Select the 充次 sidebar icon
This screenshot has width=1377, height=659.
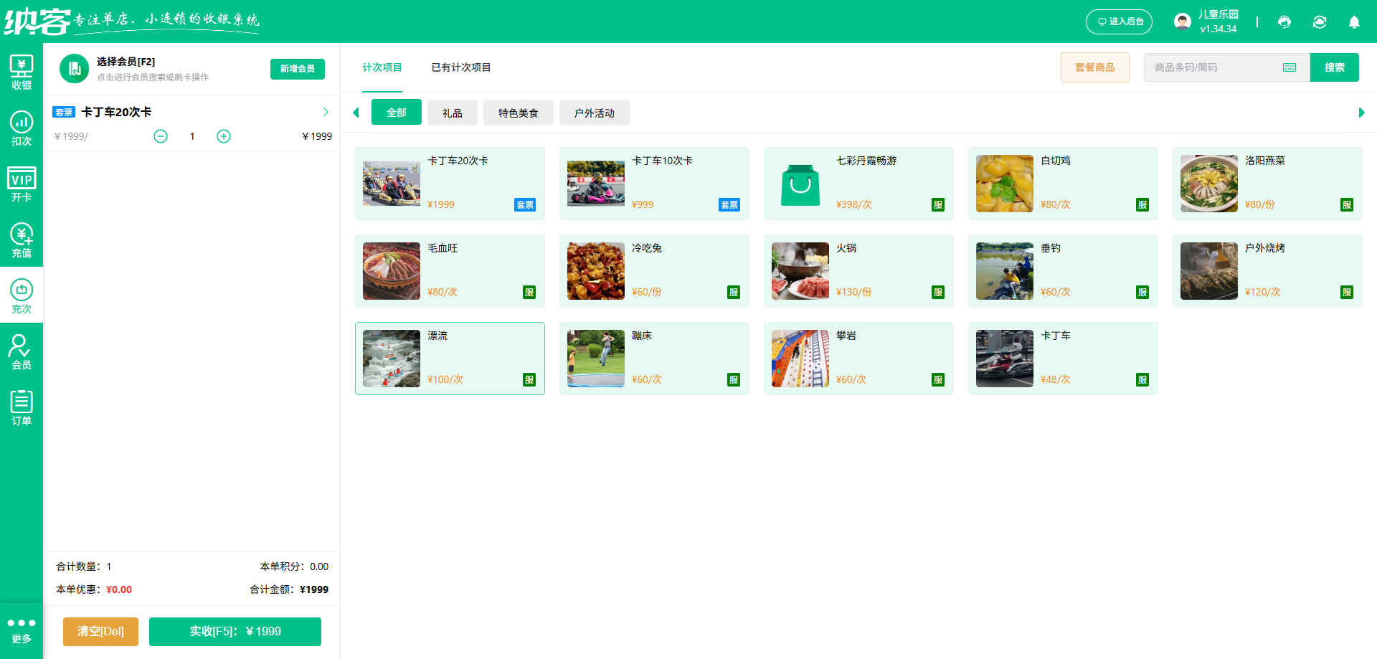pos(22,294)
